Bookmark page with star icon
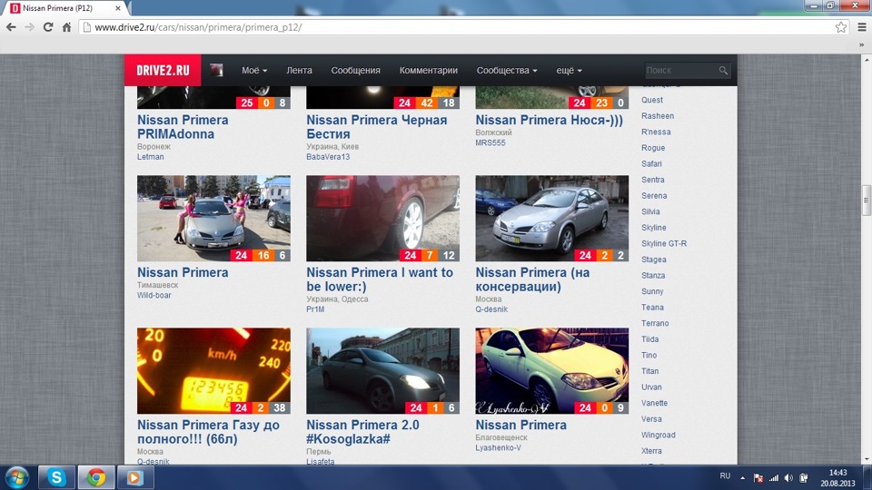This screenshot has height=490, width=872. (x=841, y=27)
